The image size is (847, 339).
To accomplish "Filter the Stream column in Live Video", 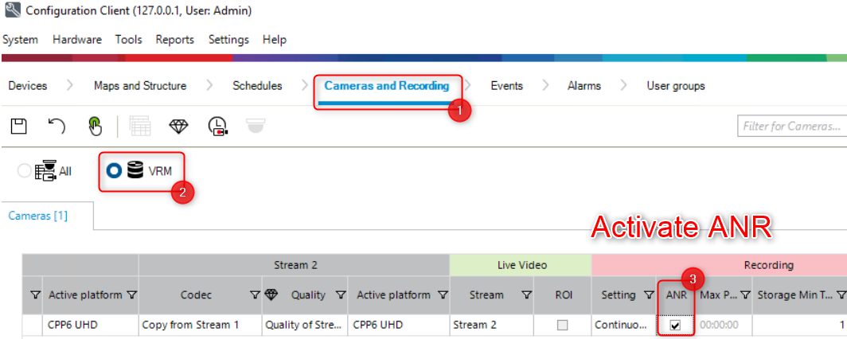I will pyautogui.click(x=527, y=295).
